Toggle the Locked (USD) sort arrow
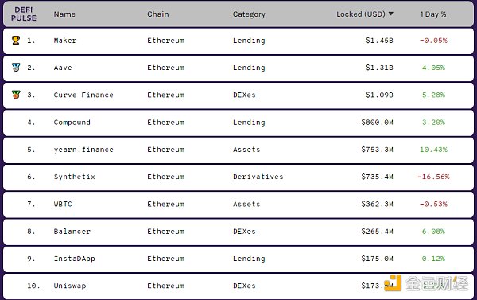Screen dimensions: 477x300 [x=391, y=14]
